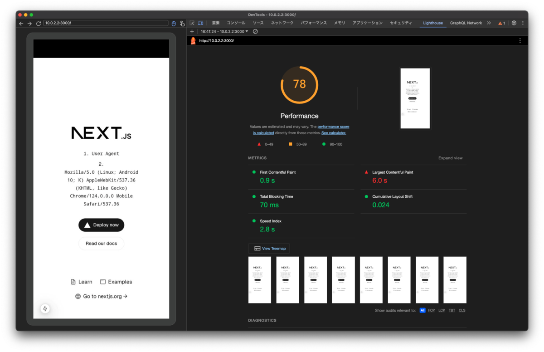Clear all Lighthouse reports icon
544x352 pixels.
255,31
